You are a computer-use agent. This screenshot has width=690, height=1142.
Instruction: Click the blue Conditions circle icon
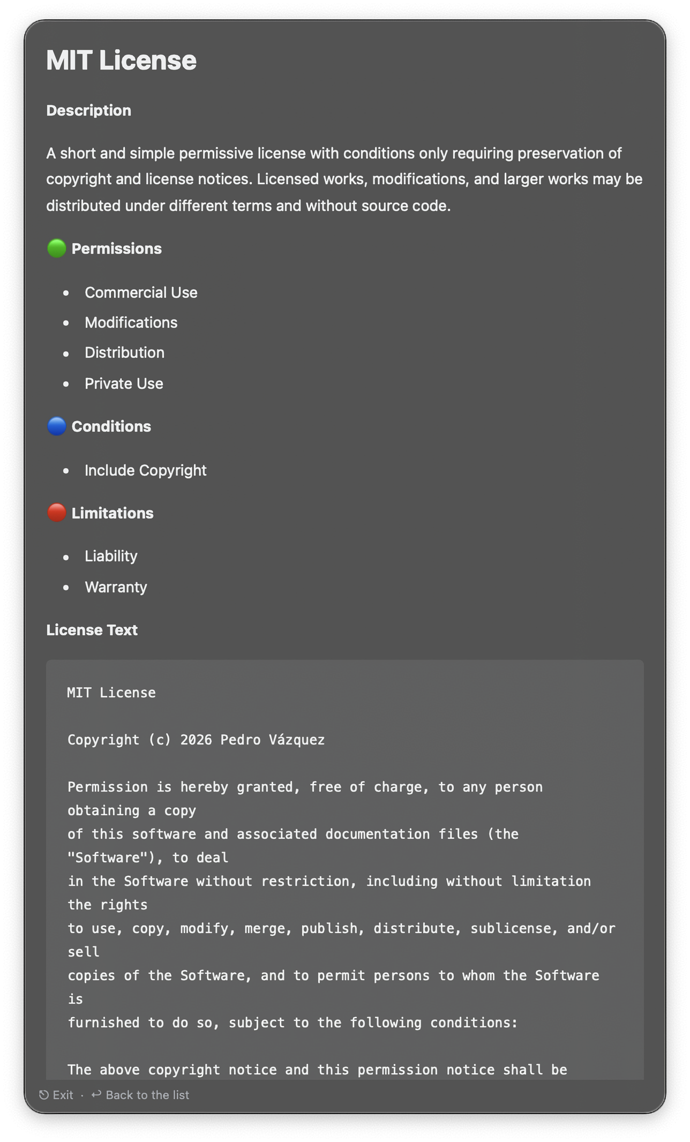[56, 426]
